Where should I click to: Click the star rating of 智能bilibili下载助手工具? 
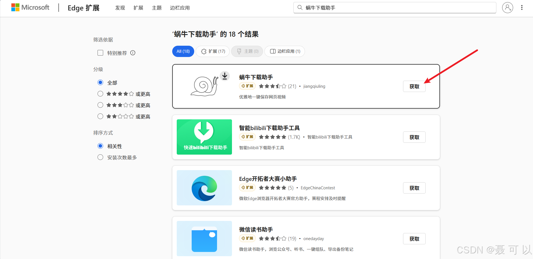pos(272,137)
